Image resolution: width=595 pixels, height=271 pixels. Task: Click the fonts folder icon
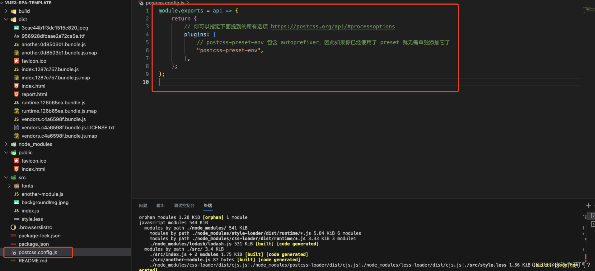click(16, 186)
